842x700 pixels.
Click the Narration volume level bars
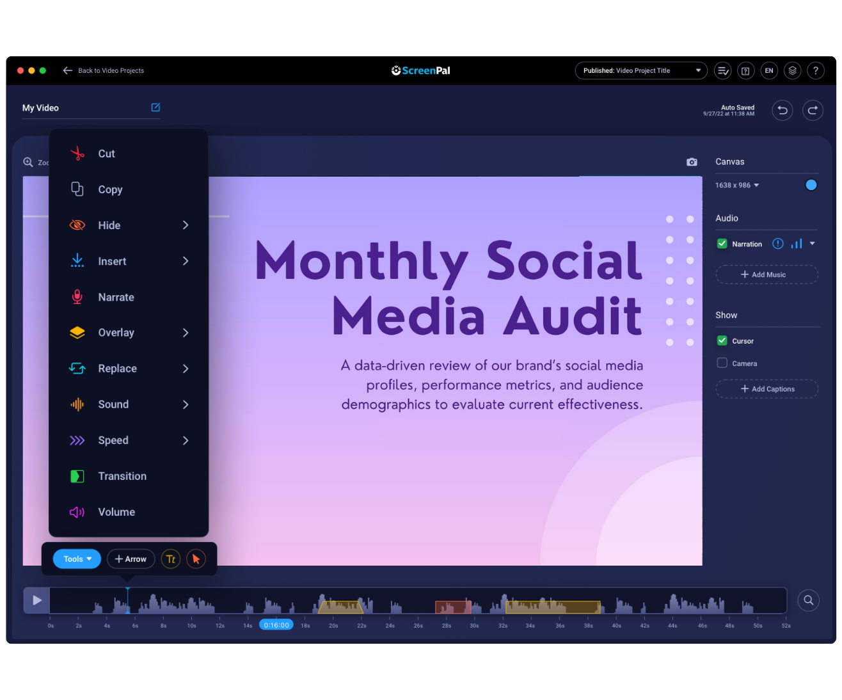[x=796, y=244]
